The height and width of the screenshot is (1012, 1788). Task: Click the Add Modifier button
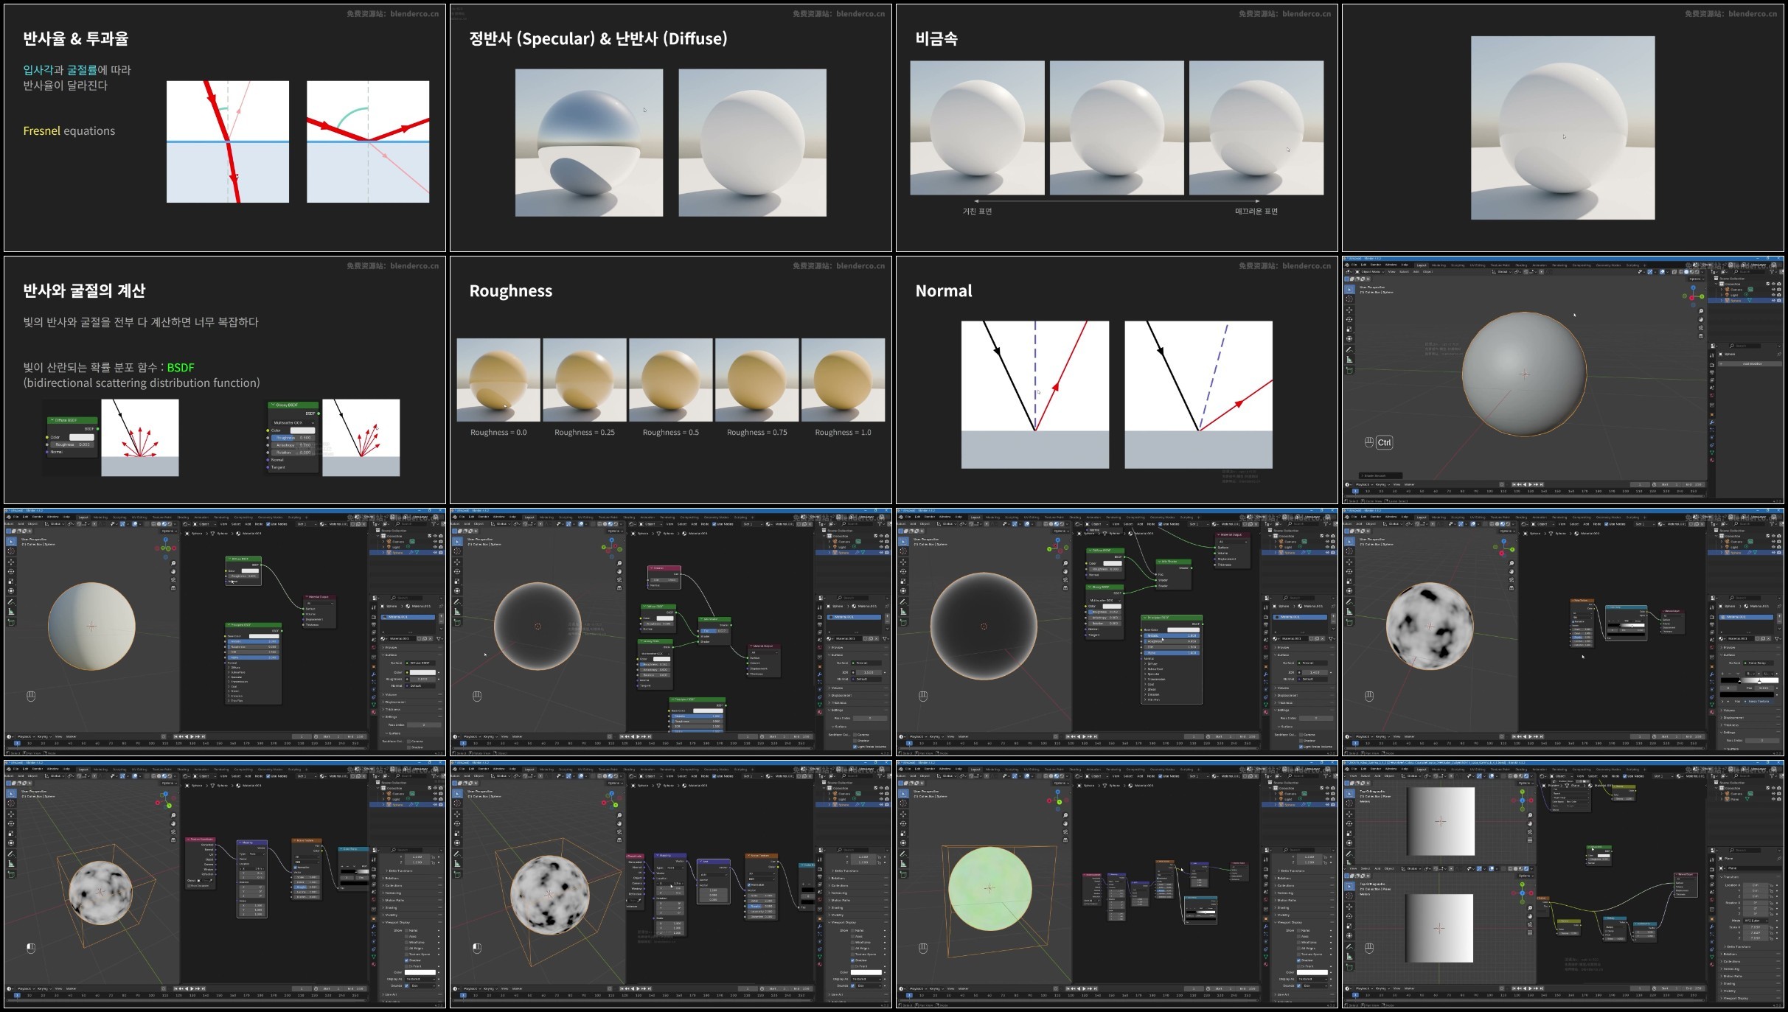(x=1752, y=363)
